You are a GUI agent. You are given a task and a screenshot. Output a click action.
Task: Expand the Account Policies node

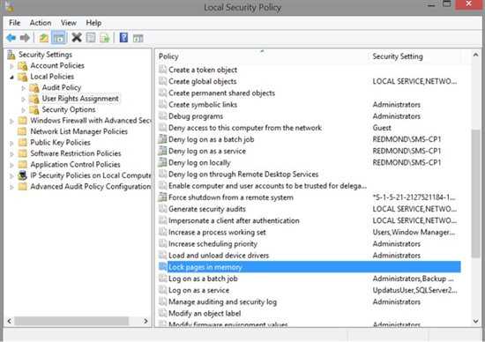coord(11,66)
